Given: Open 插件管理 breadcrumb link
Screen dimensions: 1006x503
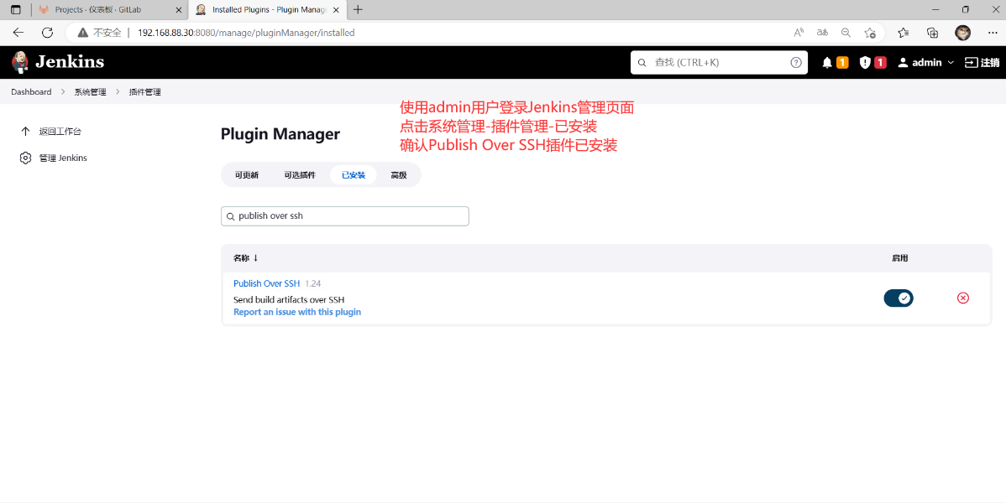Looking at the screenshot, I should 145,92.
